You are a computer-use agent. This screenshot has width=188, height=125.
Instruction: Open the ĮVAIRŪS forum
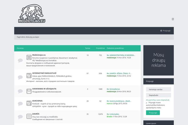click(36, 114)
